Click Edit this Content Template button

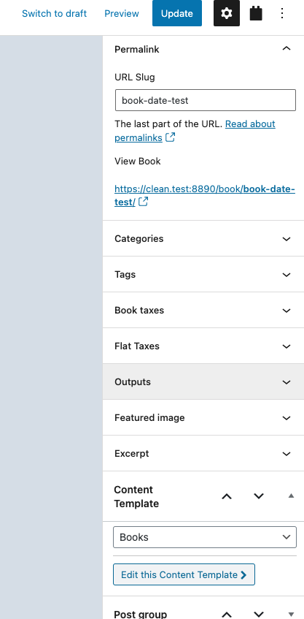(184, 574)
